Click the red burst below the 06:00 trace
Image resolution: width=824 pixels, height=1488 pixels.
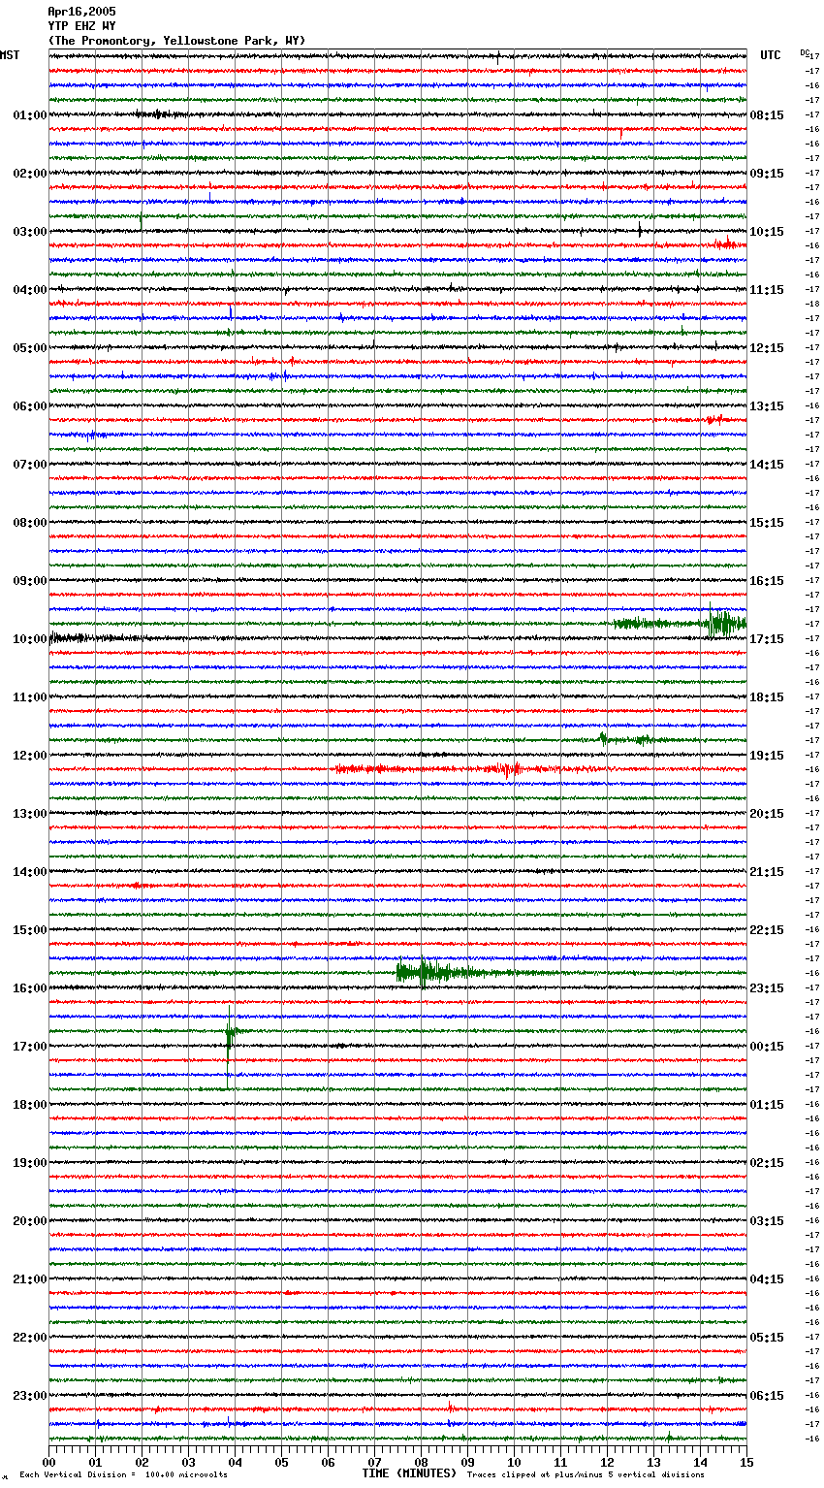point(714,419)
